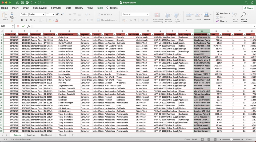This screenshot has height=142, width=256.
Task: Open Find & Select
Action: click(x=244, y=18)
